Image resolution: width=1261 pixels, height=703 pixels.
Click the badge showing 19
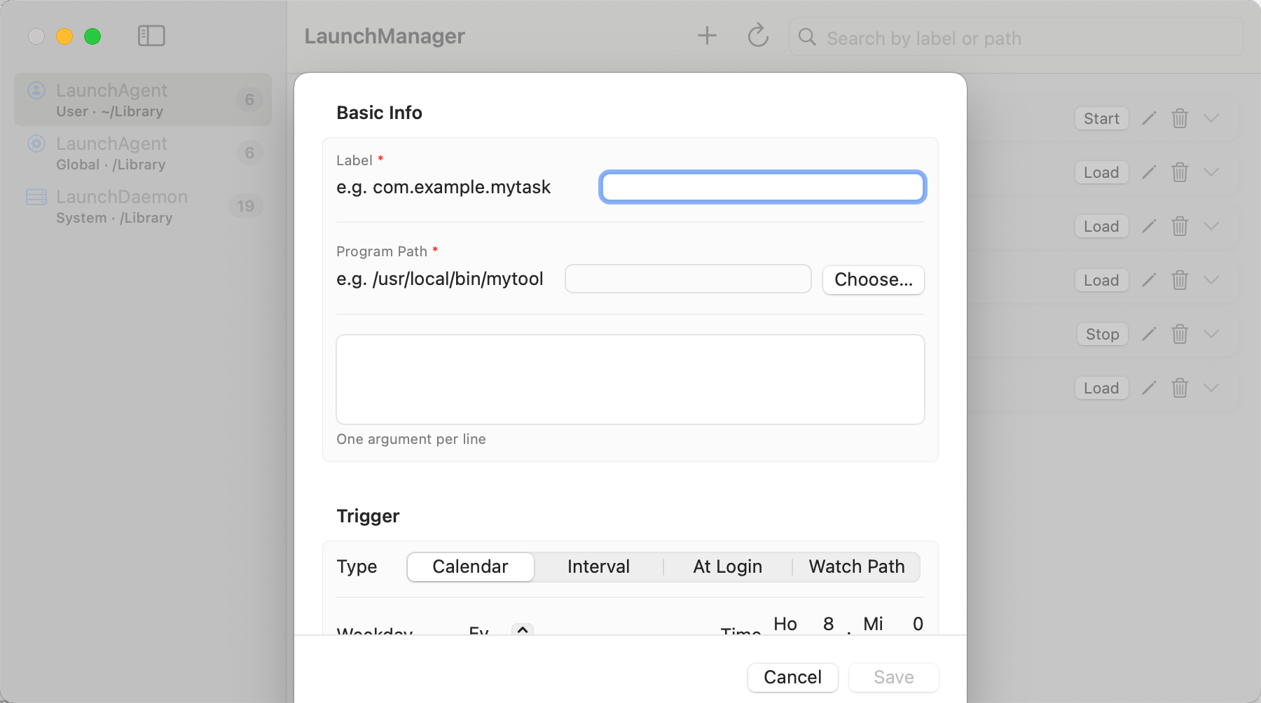[245, 206]
